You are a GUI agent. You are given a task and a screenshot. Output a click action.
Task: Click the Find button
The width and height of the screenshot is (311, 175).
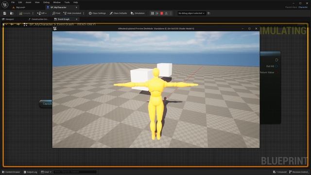(56, 13)
